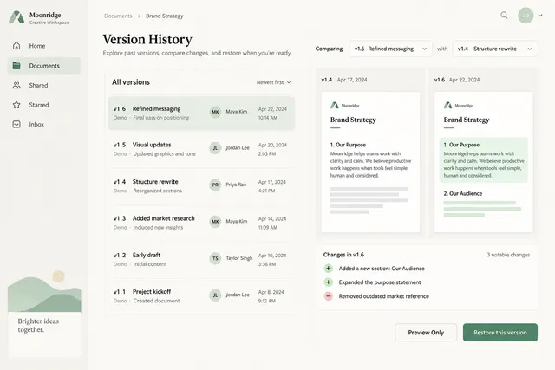Viewport: 555px width, 370px height.
Task: Open the v1.4 document preview thumbnail
Action: [x=370, y=162]
